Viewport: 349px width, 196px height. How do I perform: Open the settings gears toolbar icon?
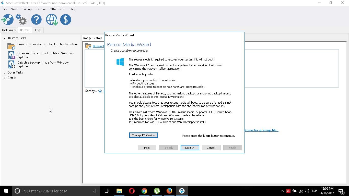tap(21, 20)
